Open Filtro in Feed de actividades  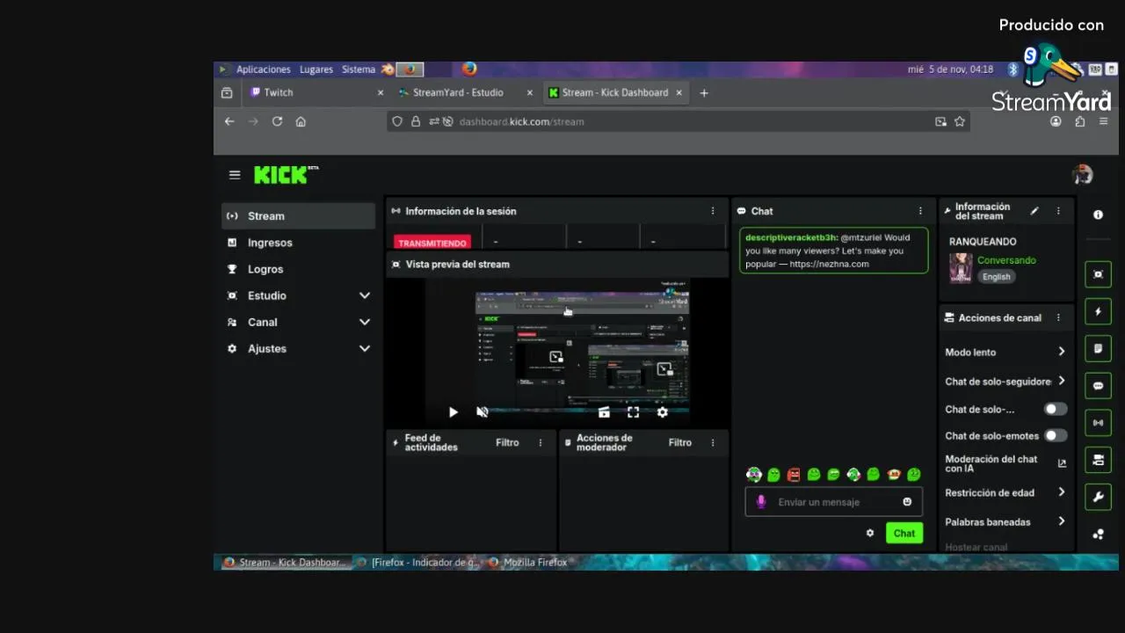coord(507,443)
